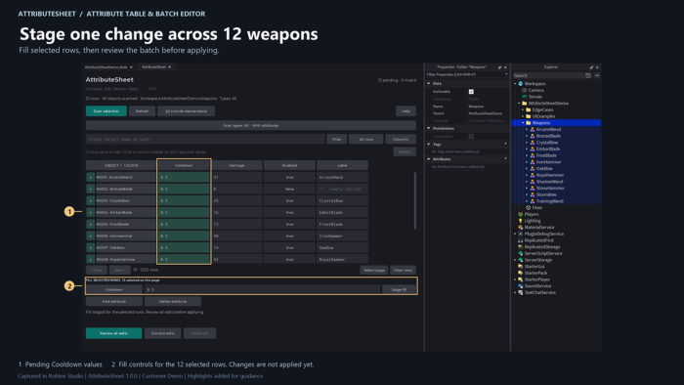Screen dimensions: 684x385
Task: Click the Terrain icon in Explorer
Action: (525, 97)
